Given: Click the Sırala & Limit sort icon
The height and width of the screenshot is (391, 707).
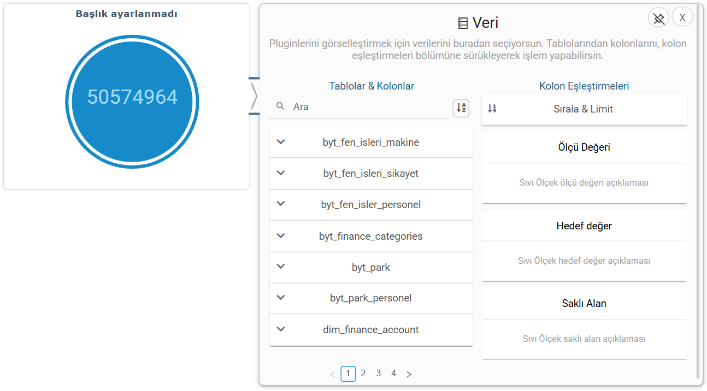Looking at the screenshot, I should pyautogui.click(x=492, y=109).
